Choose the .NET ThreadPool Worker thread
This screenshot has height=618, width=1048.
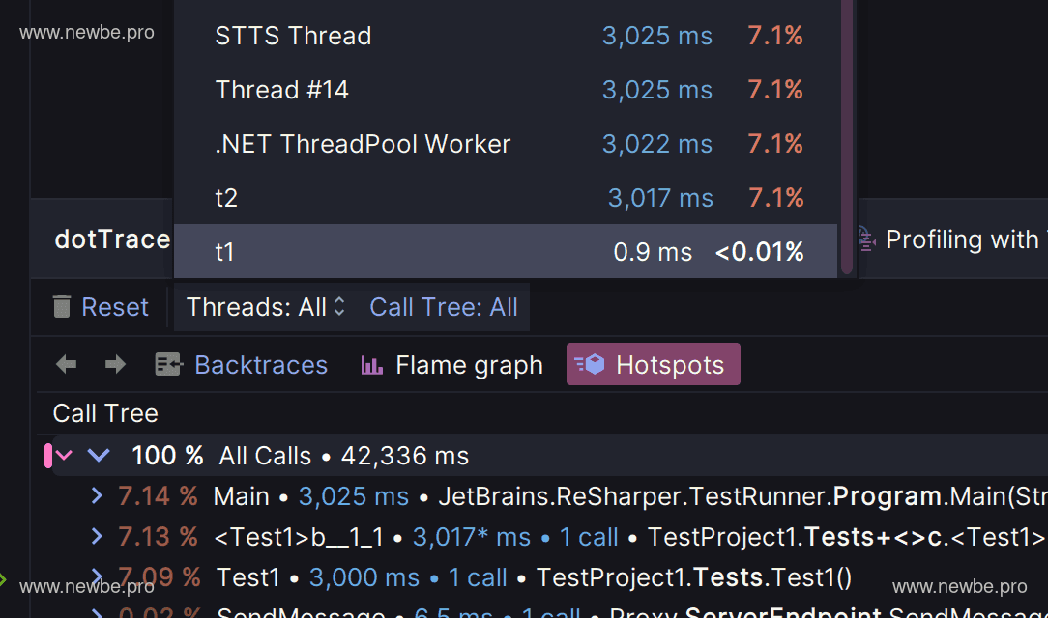(363, 144)
